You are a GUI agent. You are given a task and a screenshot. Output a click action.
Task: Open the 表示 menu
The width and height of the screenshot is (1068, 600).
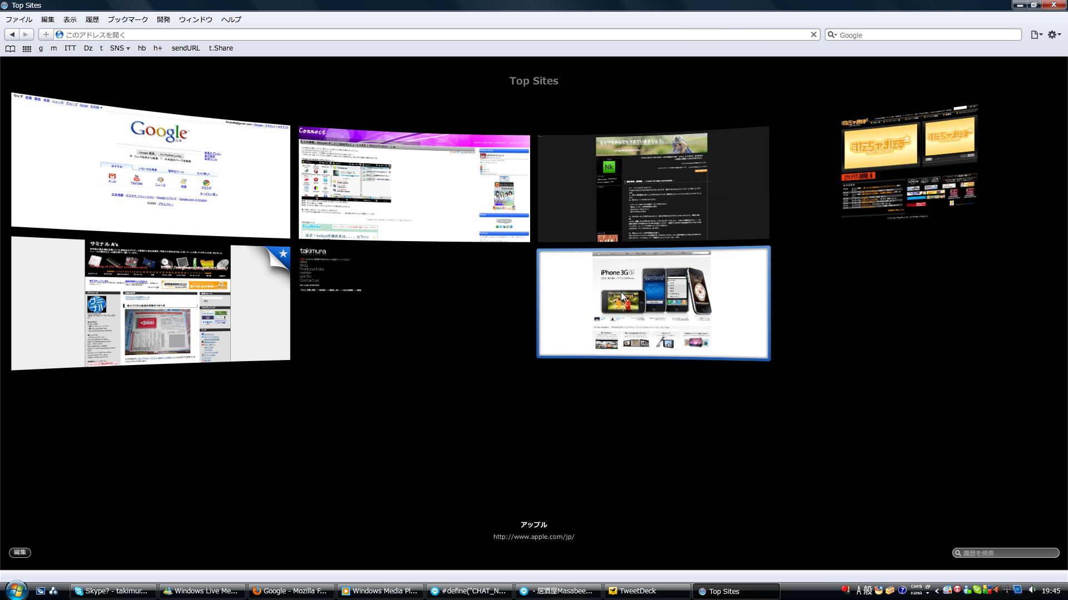[x=70, y=19]
